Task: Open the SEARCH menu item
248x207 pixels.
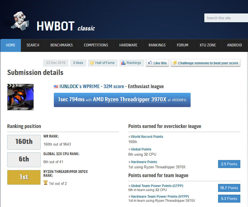Action: pos(33,45)
